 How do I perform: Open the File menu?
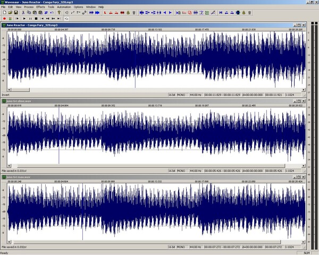(x=3, y=7)
